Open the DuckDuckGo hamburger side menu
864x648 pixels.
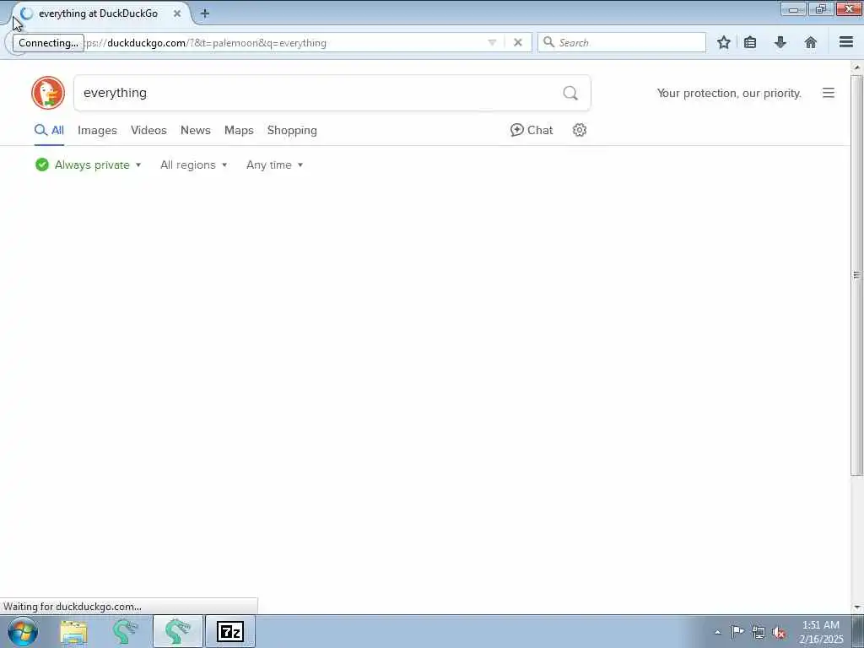click(829, 93)
